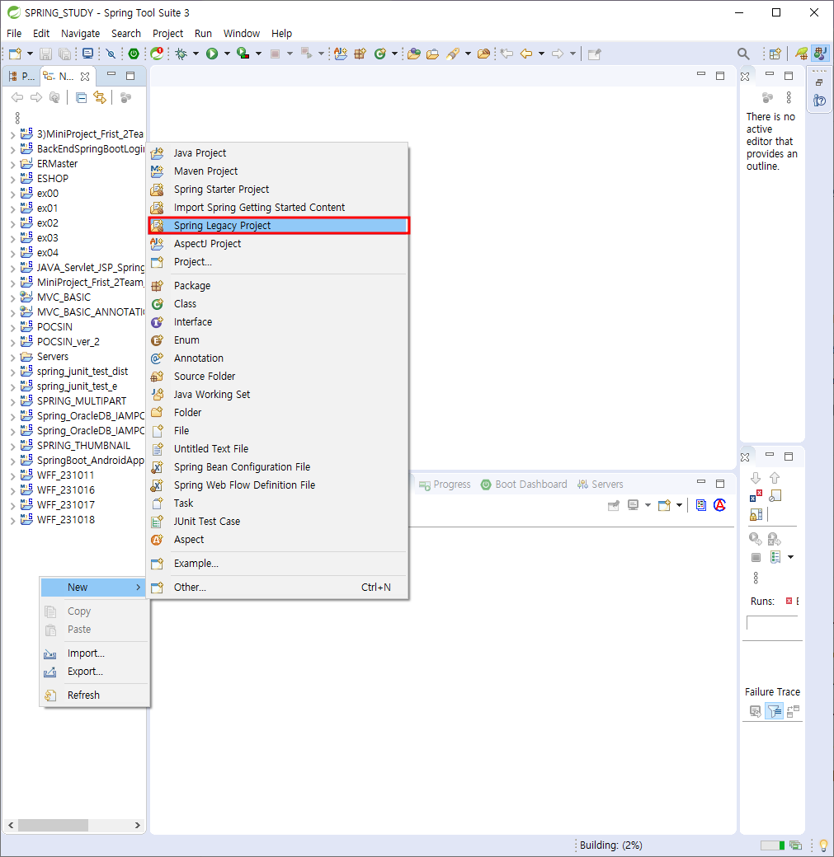The height and width of the screenshot is (857, 834).
Task: Click Rerun Test icon in JUnit view
Action: click(x=756, y=539)
